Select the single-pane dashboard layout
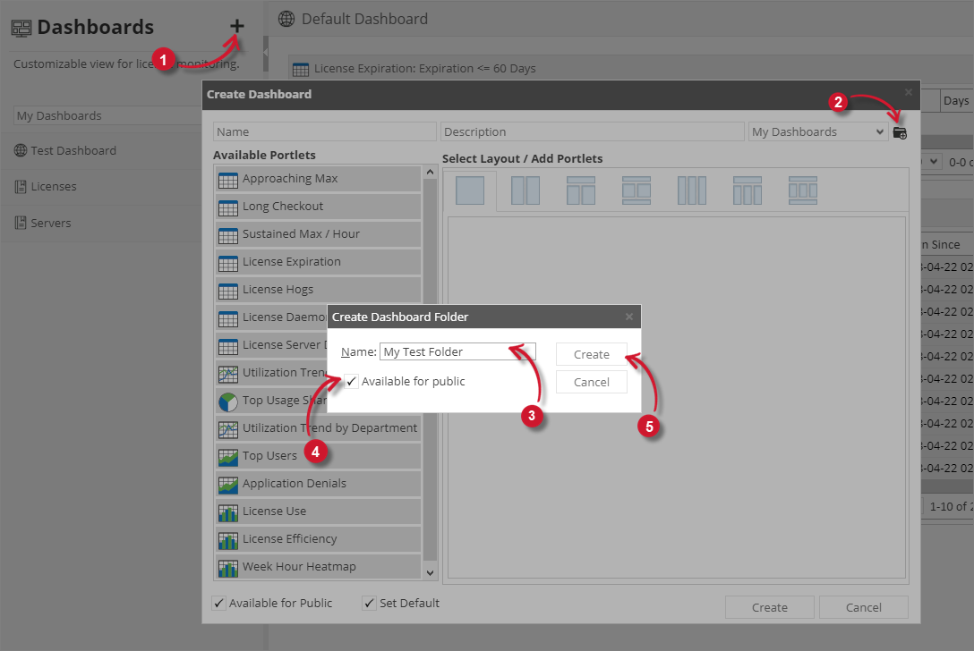 point(470,190)
